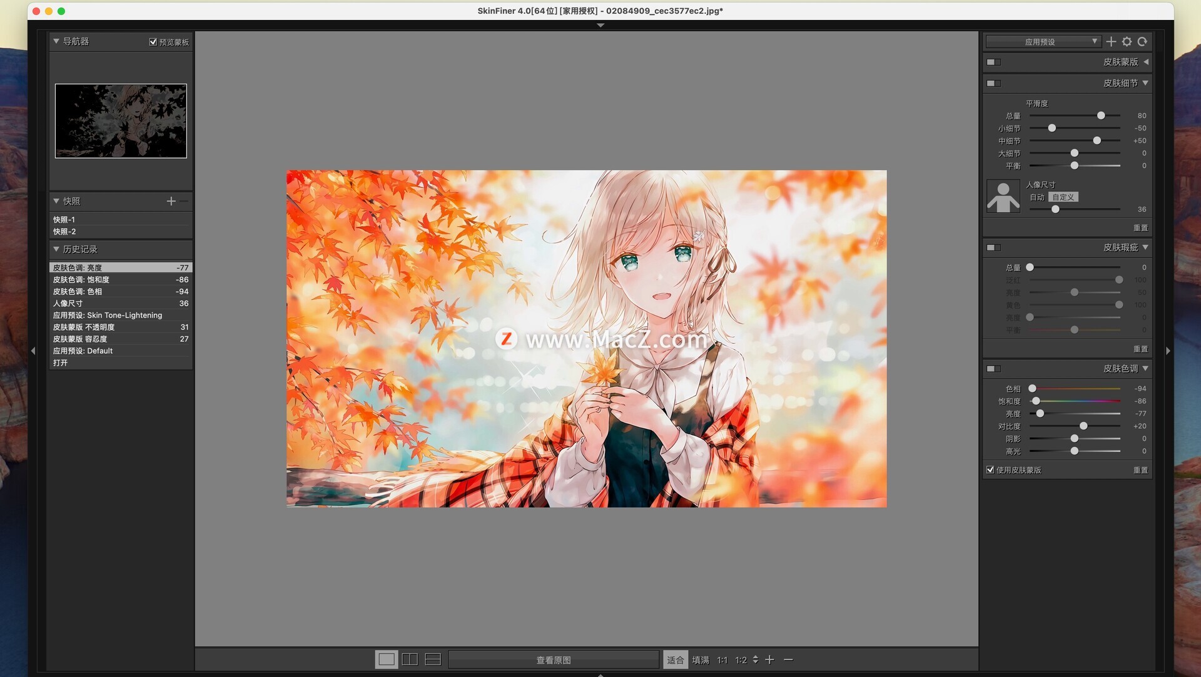Add a new preset with plus icon
The image size is (1201, 677).
tap(1111, 42)
